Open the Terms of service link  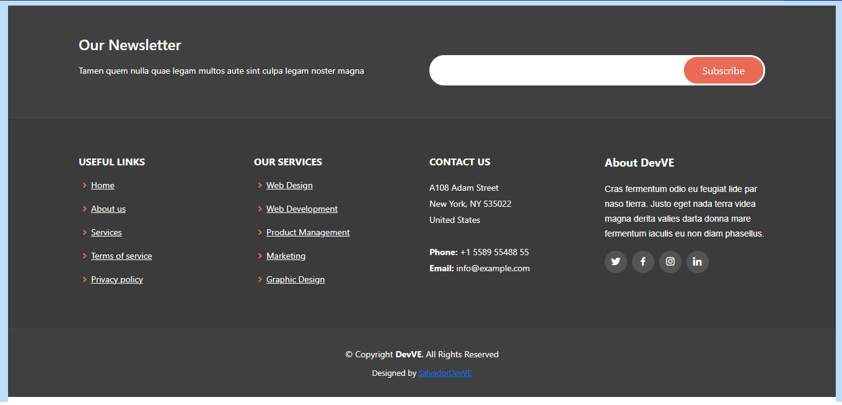[121, 256]
